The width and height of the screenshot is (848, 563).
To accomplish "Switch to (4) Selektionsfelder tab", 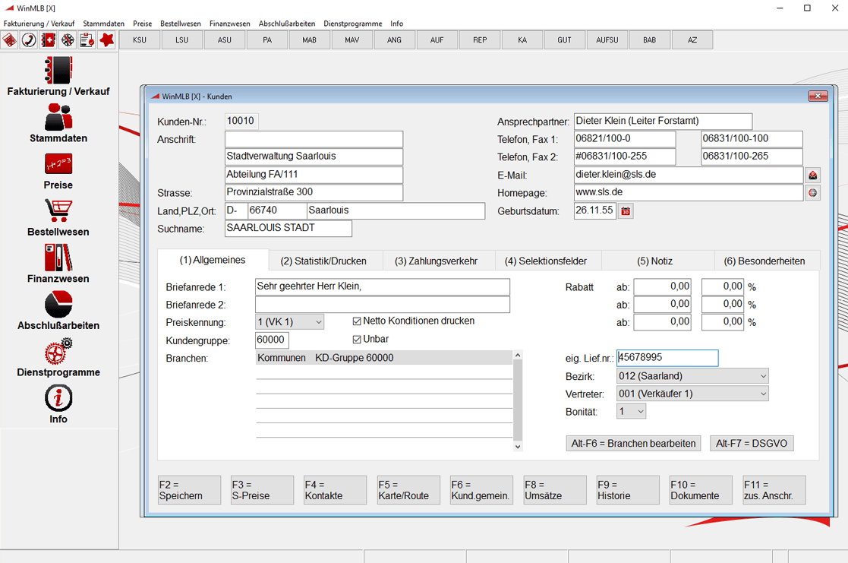I will point(546,261).
